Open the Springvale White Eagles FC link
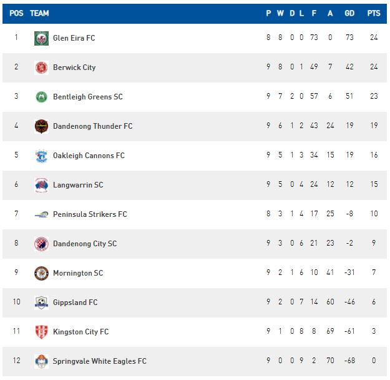This screenshot has width=390, height=380. pyautogui.click(x=99, y=361)
